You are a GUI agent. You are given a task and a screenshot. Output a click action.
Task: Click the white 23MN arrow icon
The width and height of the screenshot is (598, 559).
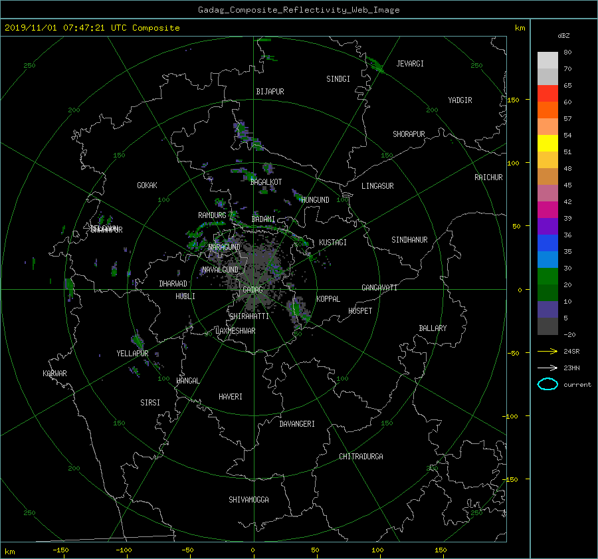tap(548, 368)
